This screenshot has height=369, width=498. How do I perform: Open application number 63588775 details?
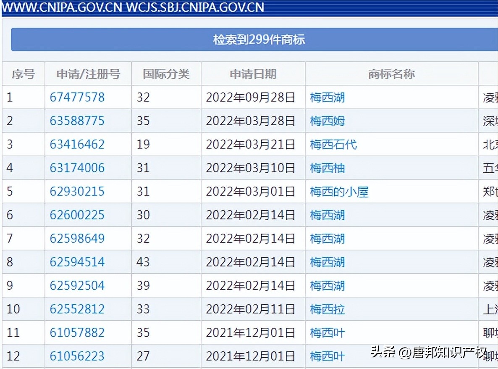click(77, 121)
